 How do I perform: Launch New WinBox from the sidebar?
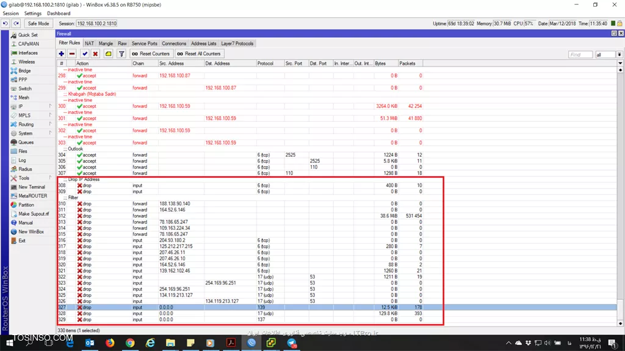click(31, 232)
